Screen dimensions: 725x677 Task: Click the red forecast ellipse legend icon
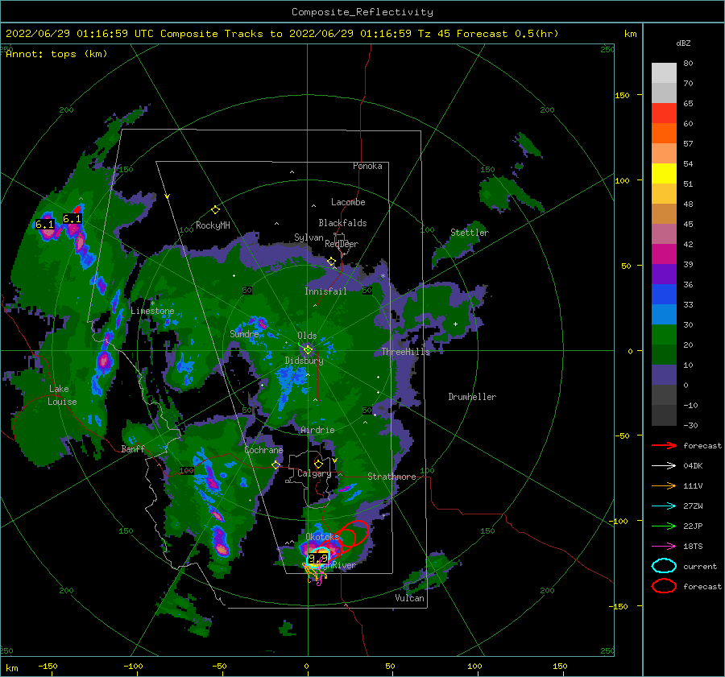click(x=664, y=586)
